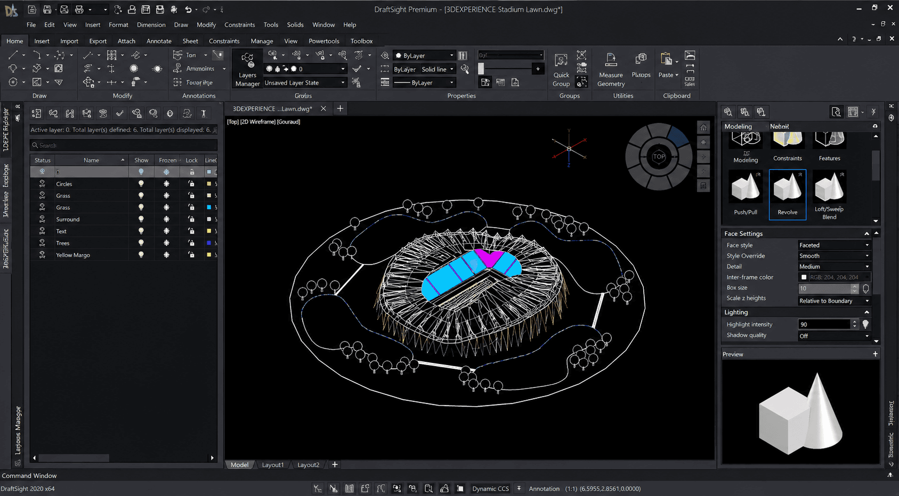Open the Face style Faceted dropdown

[834, 245]
